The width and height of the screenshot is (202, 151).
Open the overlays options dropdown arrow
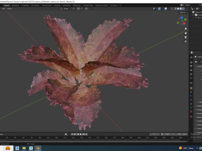[x=168, y=9]
